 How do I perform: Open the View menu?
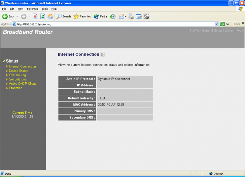pos(21,9)
